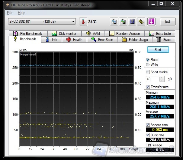Enable the Short stroke checkbox
This screenshot has height=160, width=183.
tap(148, 72)
